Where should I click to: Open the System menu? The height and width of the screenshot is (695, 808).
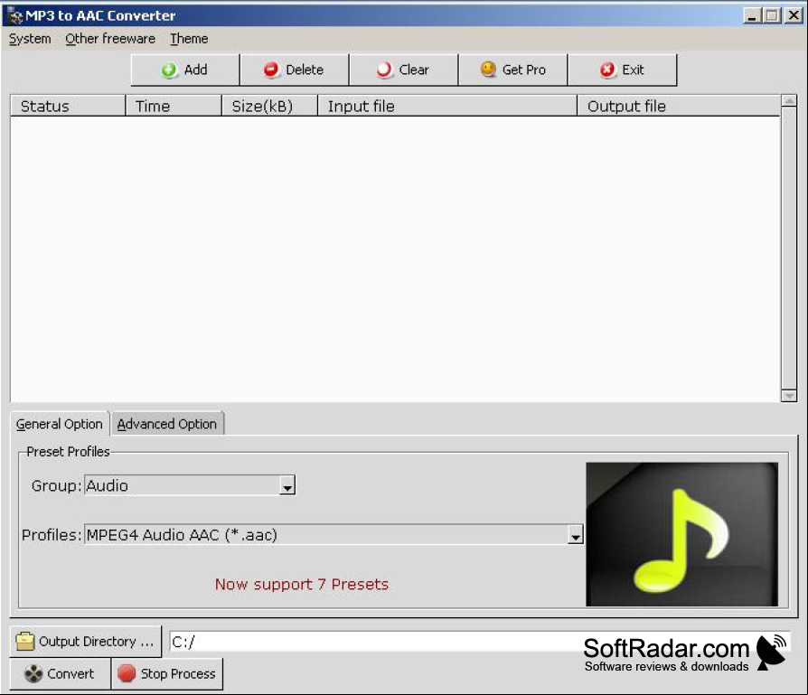(30, 39)
